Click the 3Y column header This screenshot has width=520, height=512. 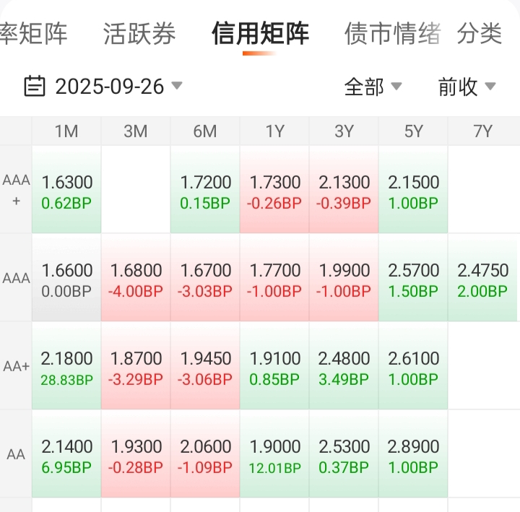pos(344,131)
